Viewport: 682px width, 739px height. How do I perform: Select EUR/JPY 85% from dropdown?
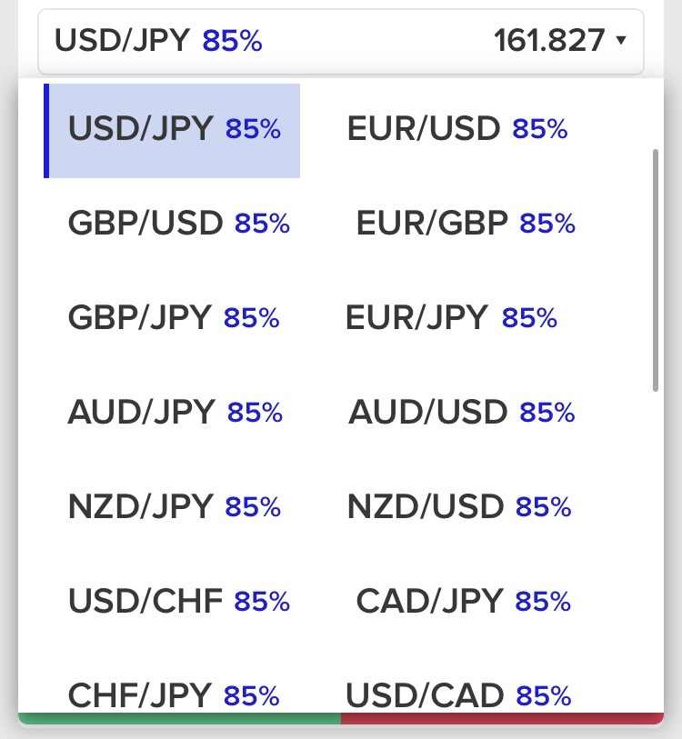pos(451,317)
